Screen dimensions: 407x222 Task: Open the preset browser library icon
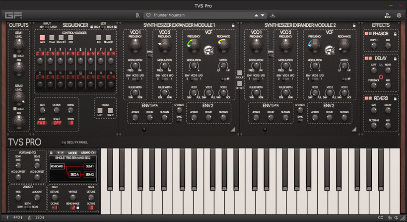tap(137, 15)
